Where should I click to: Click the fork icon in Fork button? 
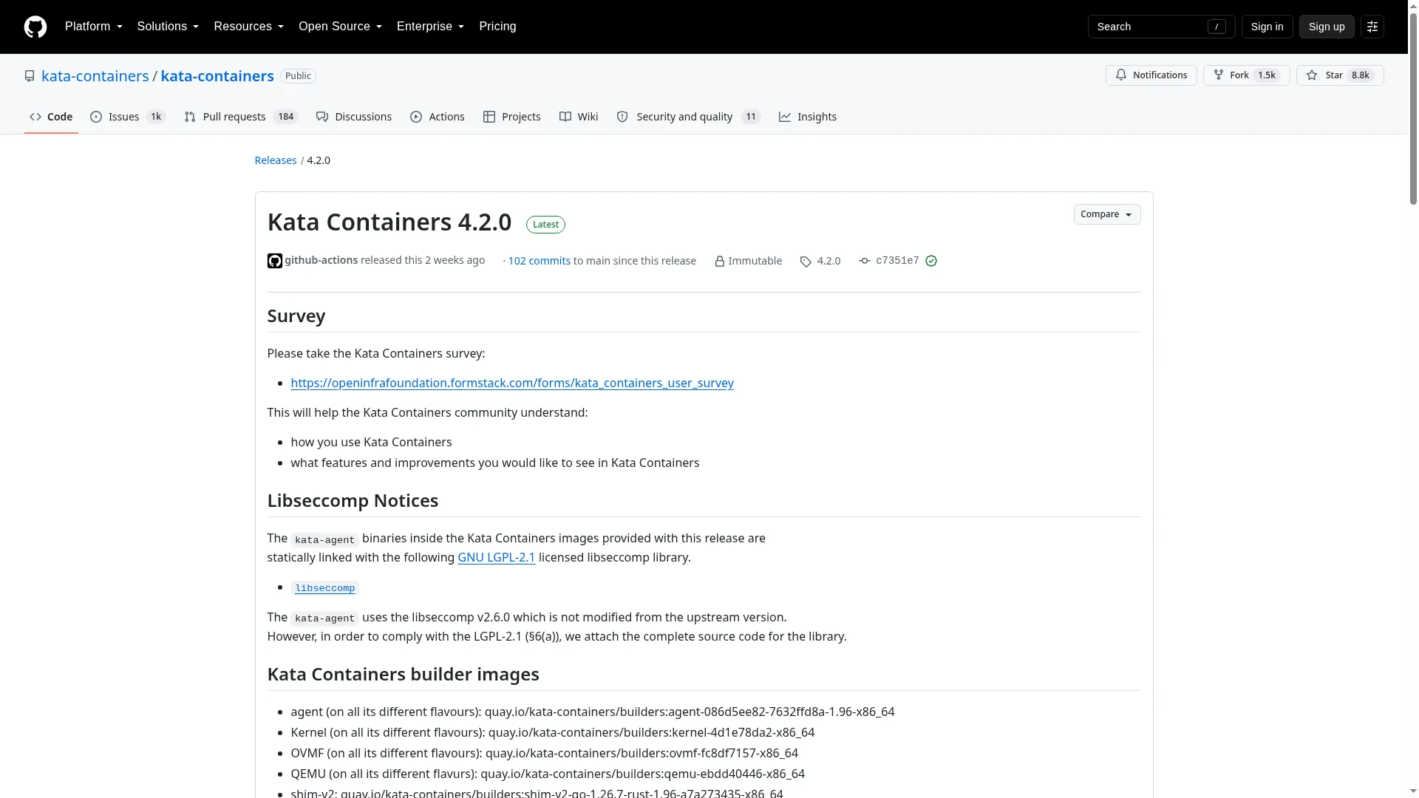point(1219,75)
